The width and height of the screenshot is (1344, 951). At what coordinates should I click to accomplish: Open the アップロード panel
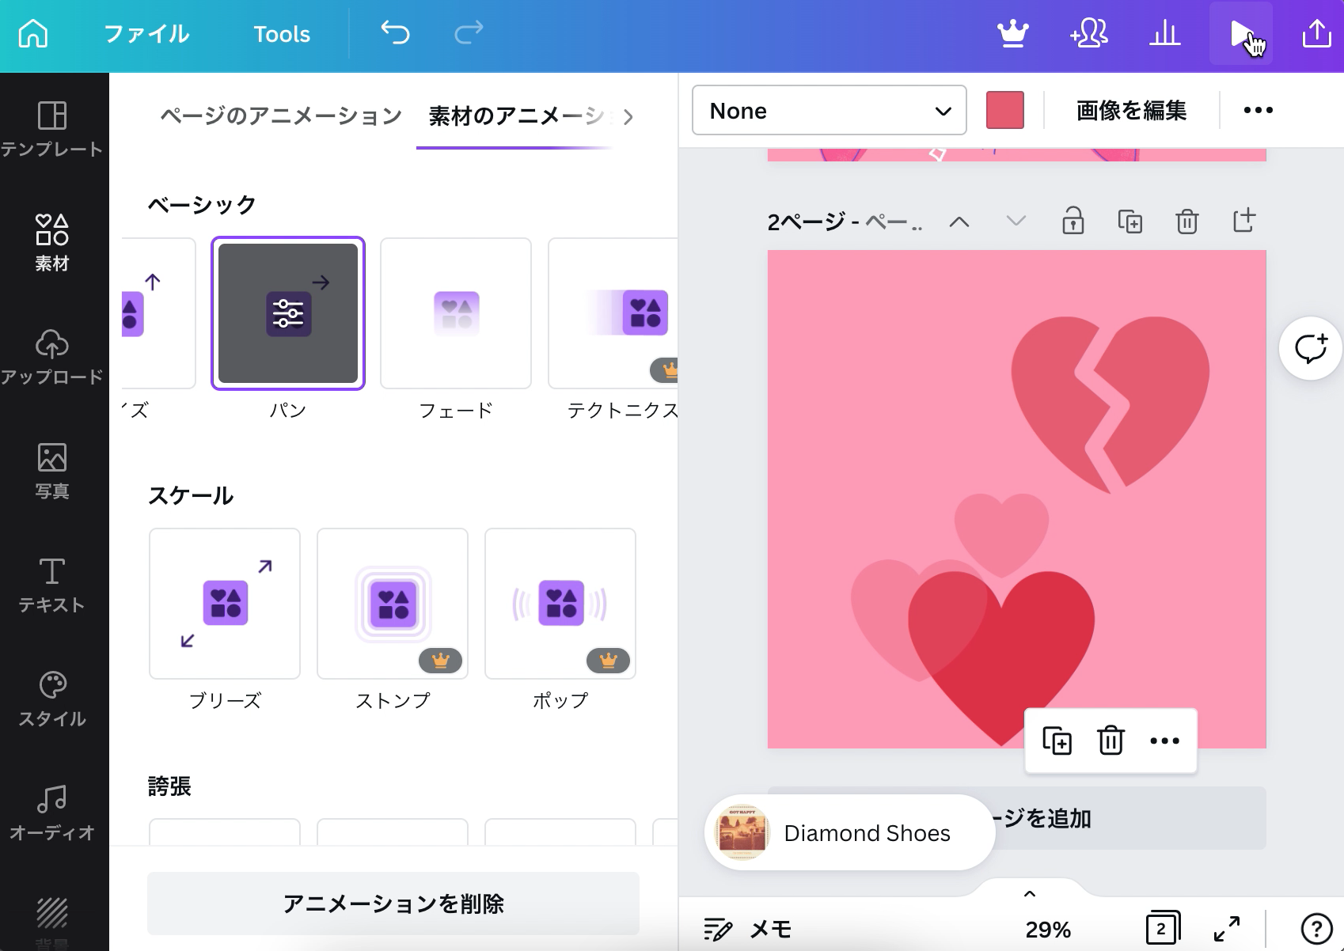[x=52, y=357]
